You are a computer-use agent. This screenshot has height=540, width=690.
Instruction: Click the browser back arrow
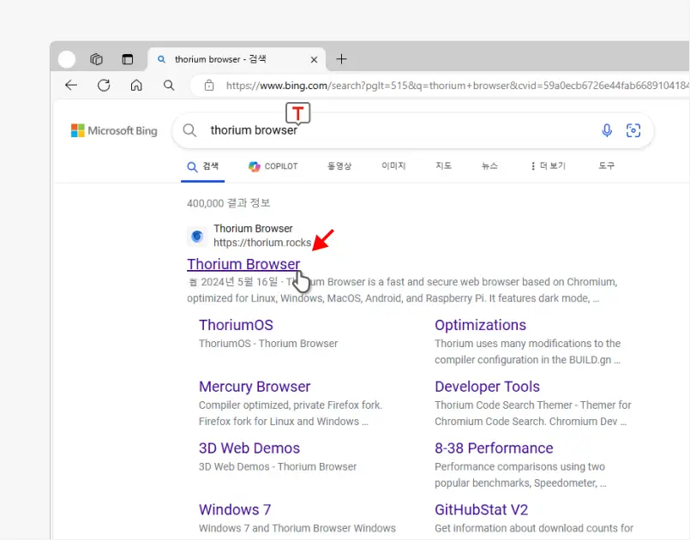(x=71, y=86)
